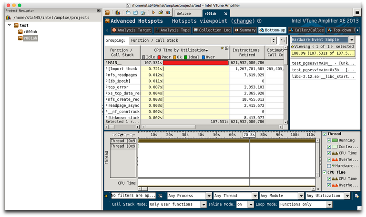Click the customize grouping button icon
Screen dimensions: 366x217
coord(284,41)
